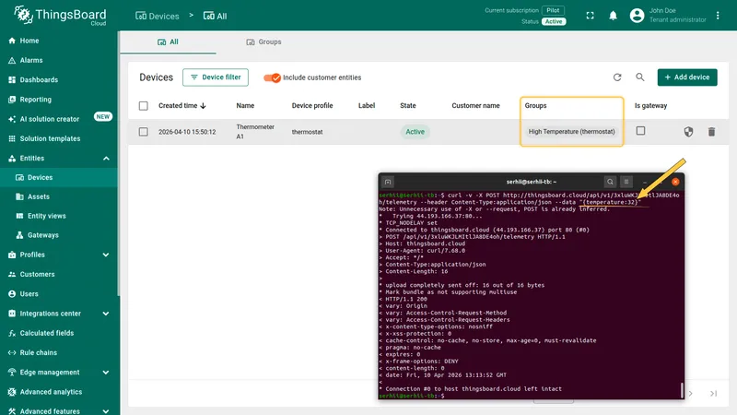Click the John Doe user avatar
This screenshot has height=415, width=737.
click(637, 16)
